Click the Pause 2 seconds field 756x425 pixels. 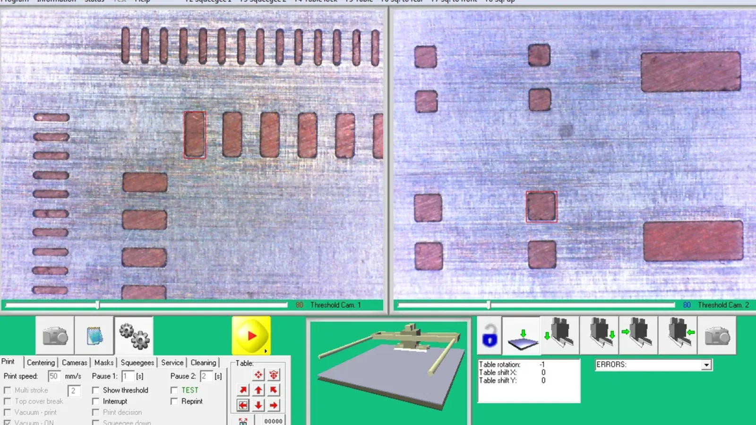tap(206, 376)
